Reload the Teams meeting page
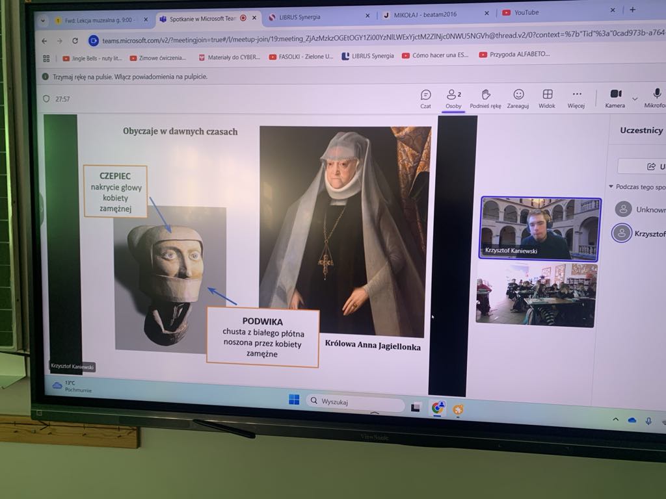 [x=75, y=41]
